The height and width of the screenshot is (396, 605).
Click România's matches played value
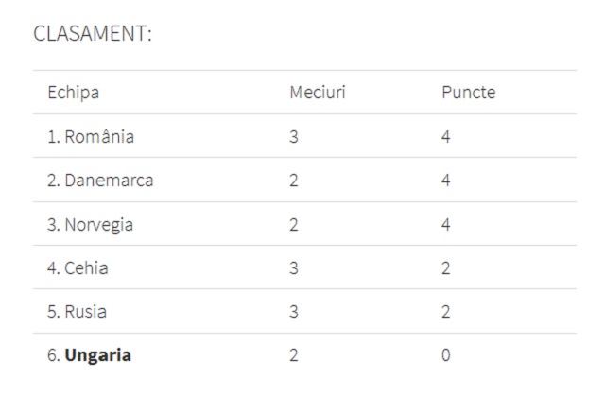294,136
